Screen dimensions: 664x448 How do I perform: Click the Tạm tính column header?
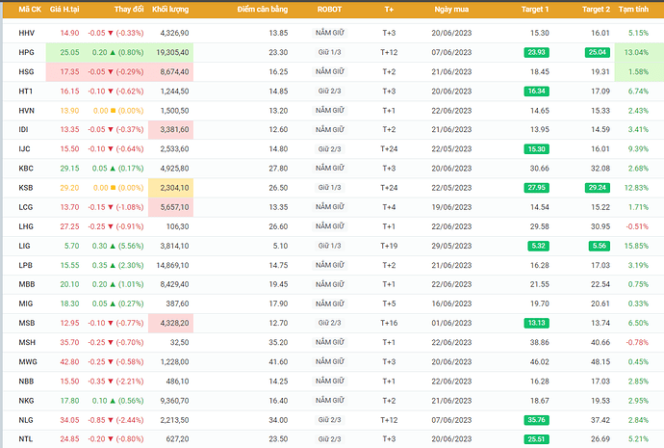633,9
